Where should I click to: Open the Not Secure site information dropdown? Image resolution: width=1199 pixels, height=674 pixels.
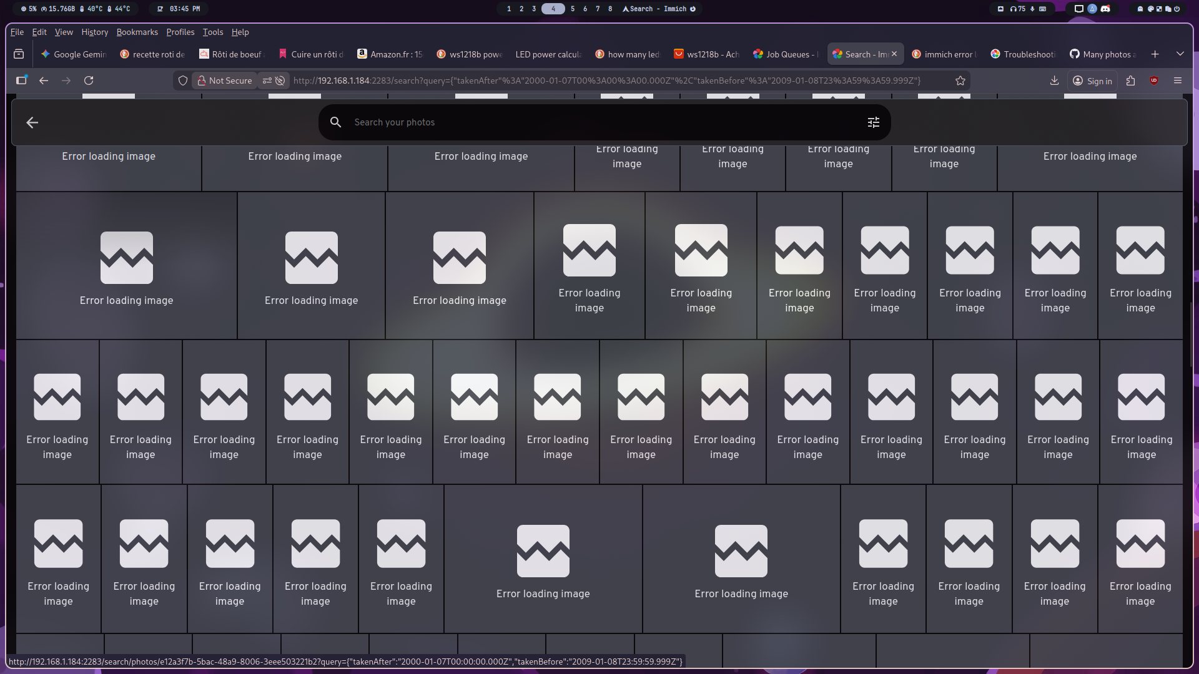coord(224,81)
